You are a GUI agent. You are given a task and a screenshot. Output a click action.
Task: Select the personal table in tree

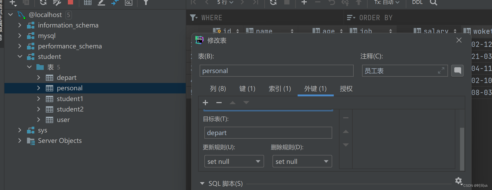(x=95, y=88)
